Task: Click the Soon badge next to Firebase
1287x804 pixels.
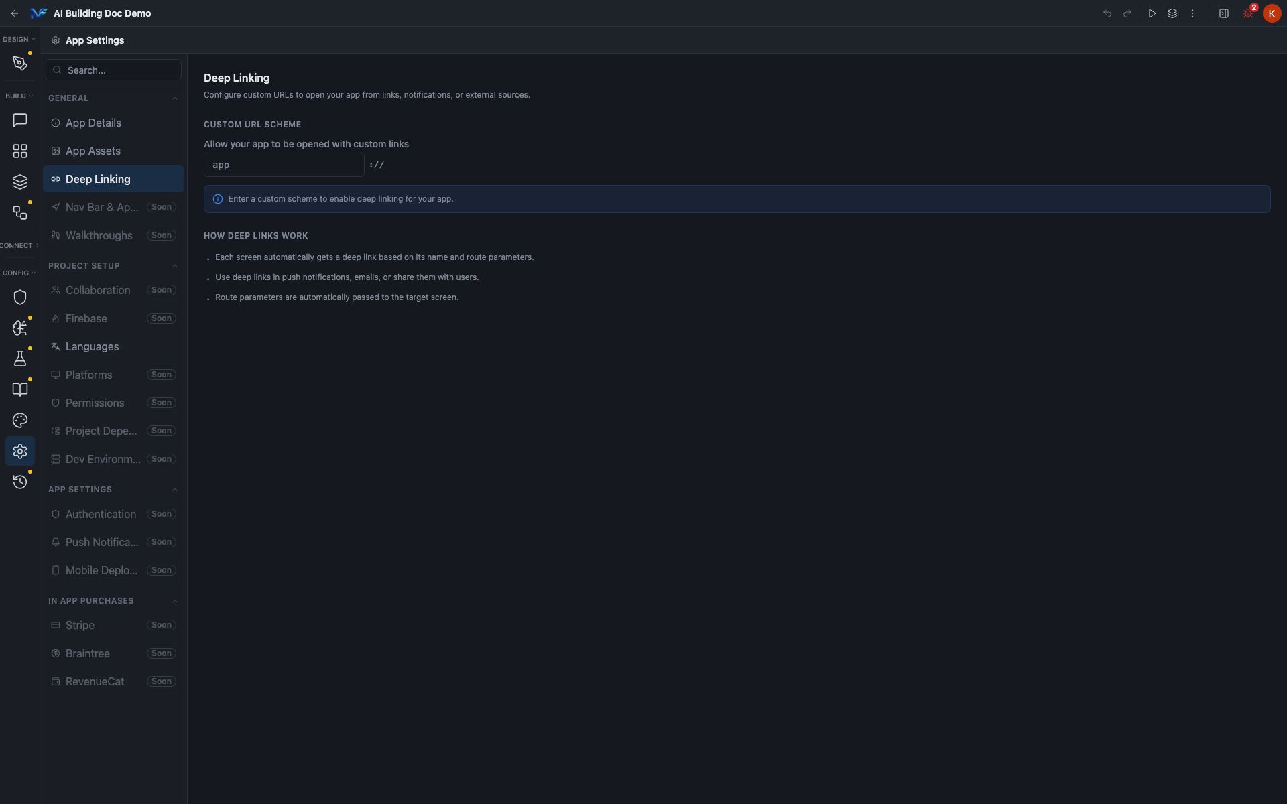Action: [162, 319]
